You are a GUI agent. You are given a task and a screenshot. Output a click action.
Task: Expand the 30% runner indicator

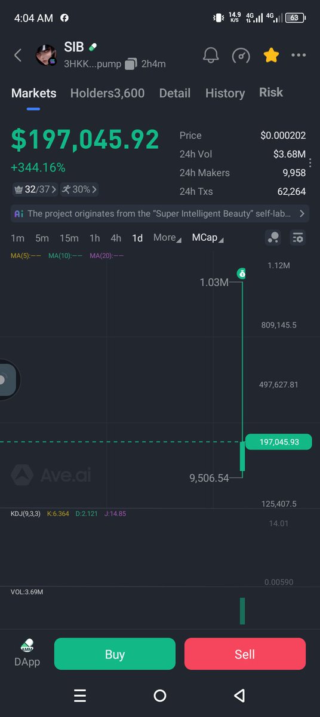pyautogui.click(x=79, y=189)
